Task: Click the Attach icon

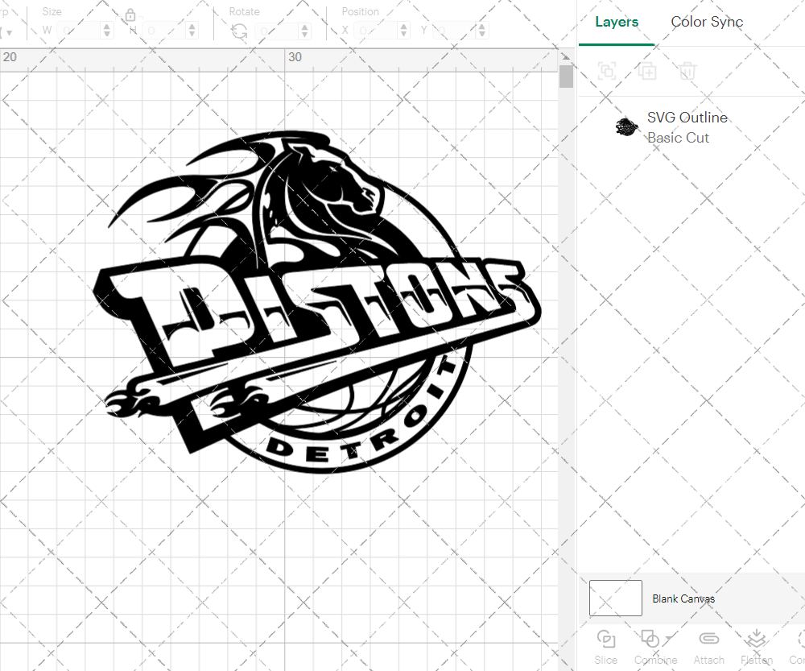Action: (709, 638)
